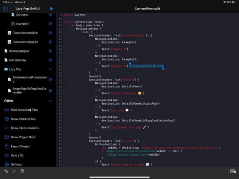Open options circle beside iTunesArtwork@2x
Image resolution: width=239 pixels, height=179 pixels.
click(50, 33)
